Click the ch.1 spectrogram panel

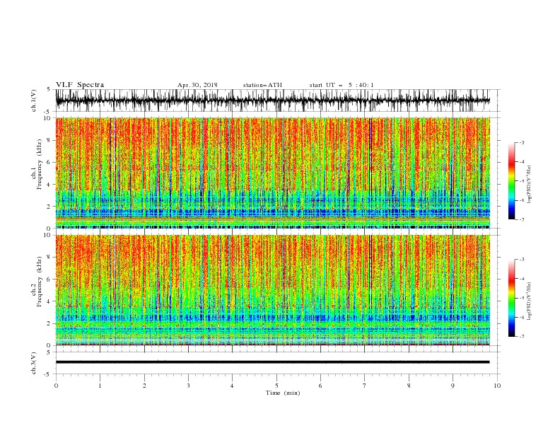pos(273,173)
